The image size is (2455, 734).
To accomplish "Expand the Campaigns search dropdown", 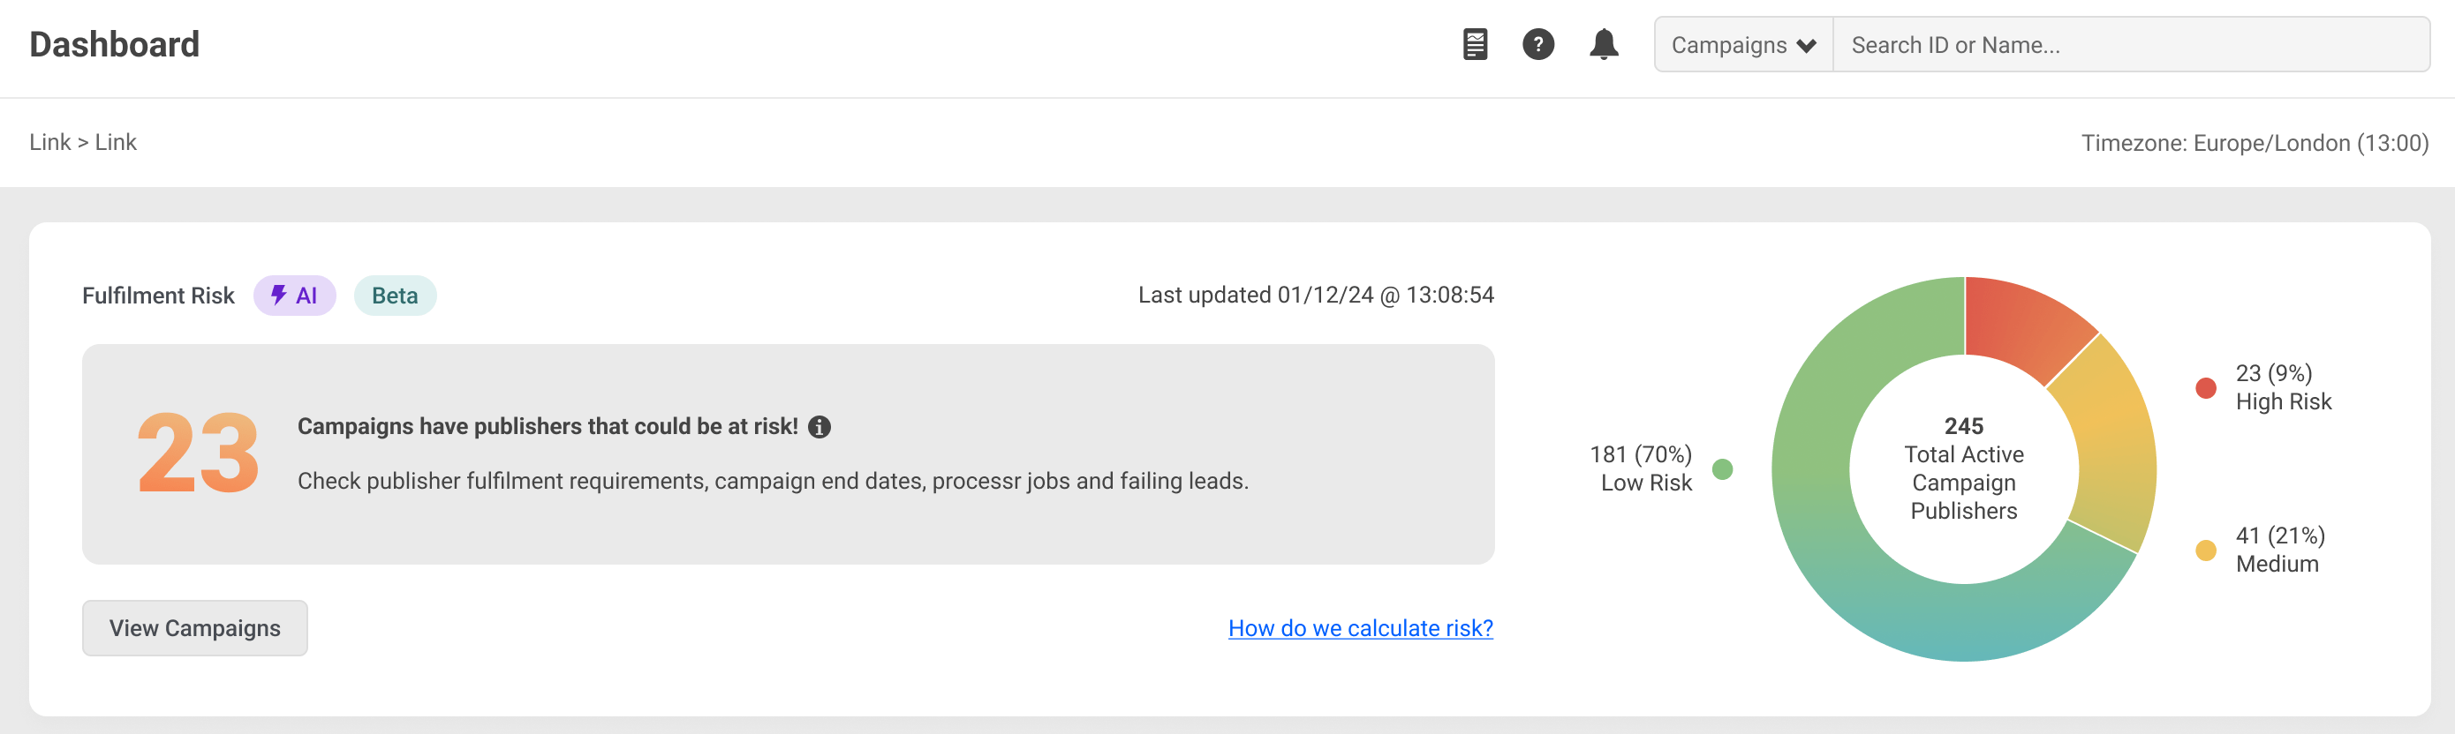I will [x=1743, y=45].
